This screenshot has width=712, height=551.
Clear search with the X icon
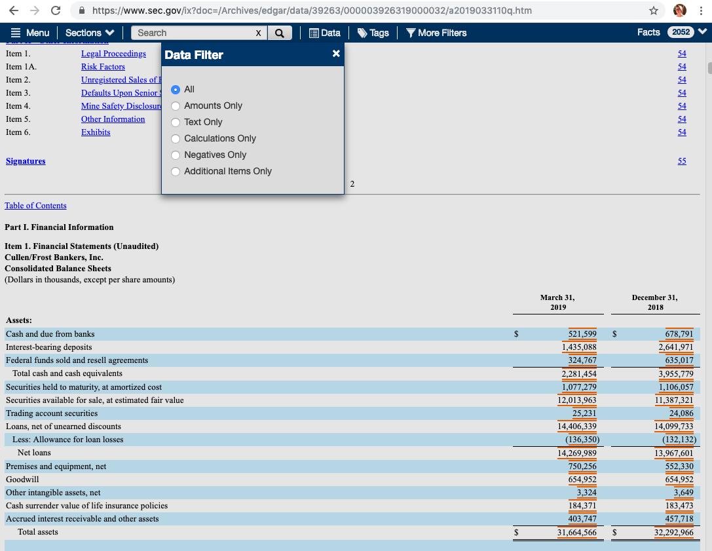pyautogui.click(x=258, y=33)
